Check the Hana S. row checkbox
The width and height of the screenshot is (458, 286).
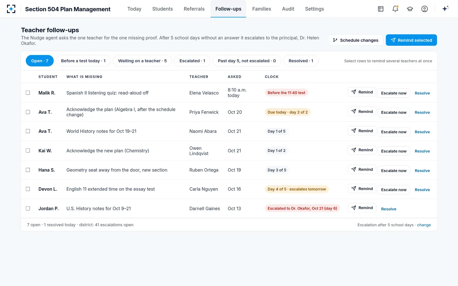[x=28, y=170]
